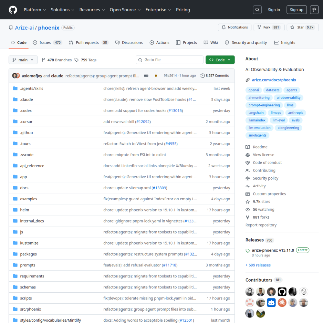Select the smolagents topic tag
Viewport: 323px width, 323px height.
point(257,135)
